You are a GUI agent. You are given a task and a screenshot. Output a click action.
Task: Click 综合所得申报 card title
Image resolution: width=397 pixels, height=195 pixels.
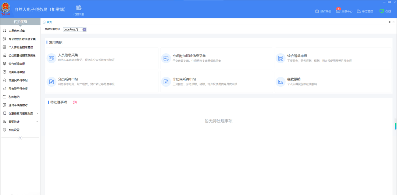click(x=297, y=56)
